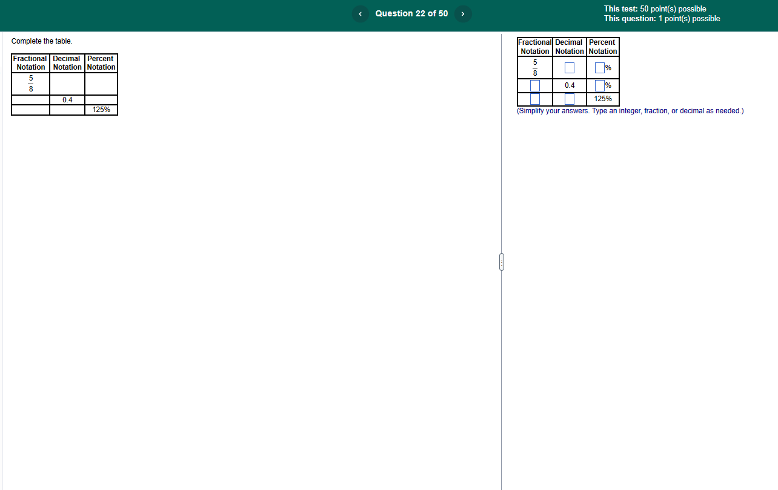
Task: Click the 'Fractional Notation' column header
Action: coord(534,45)
